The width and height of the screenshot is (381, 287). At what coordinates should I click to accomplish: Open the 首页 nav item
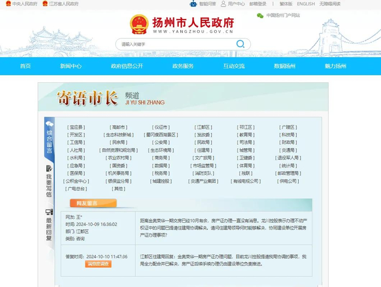coord(25,66)
